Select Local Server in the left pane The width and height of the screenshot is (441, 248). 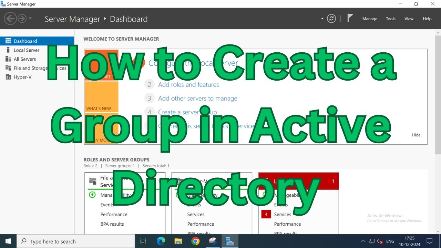[37, 50]
